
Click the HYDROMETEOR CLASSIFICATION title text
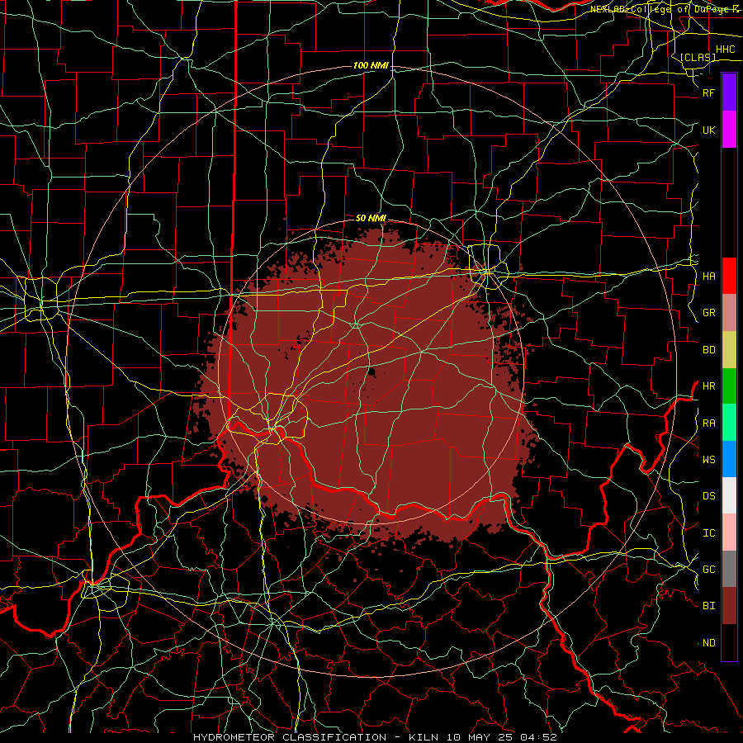point(290,737)
